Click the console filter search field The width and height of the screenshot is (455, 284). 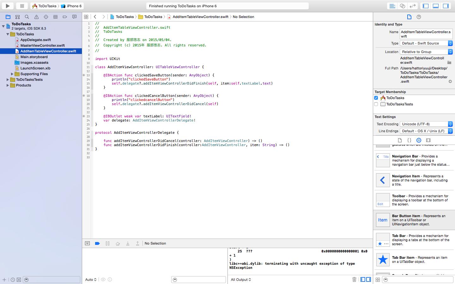(x=199, y=280)
